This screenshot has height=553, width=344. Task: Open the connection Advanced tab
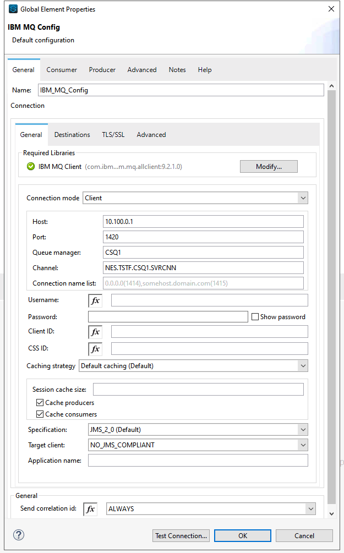point(151,135)
